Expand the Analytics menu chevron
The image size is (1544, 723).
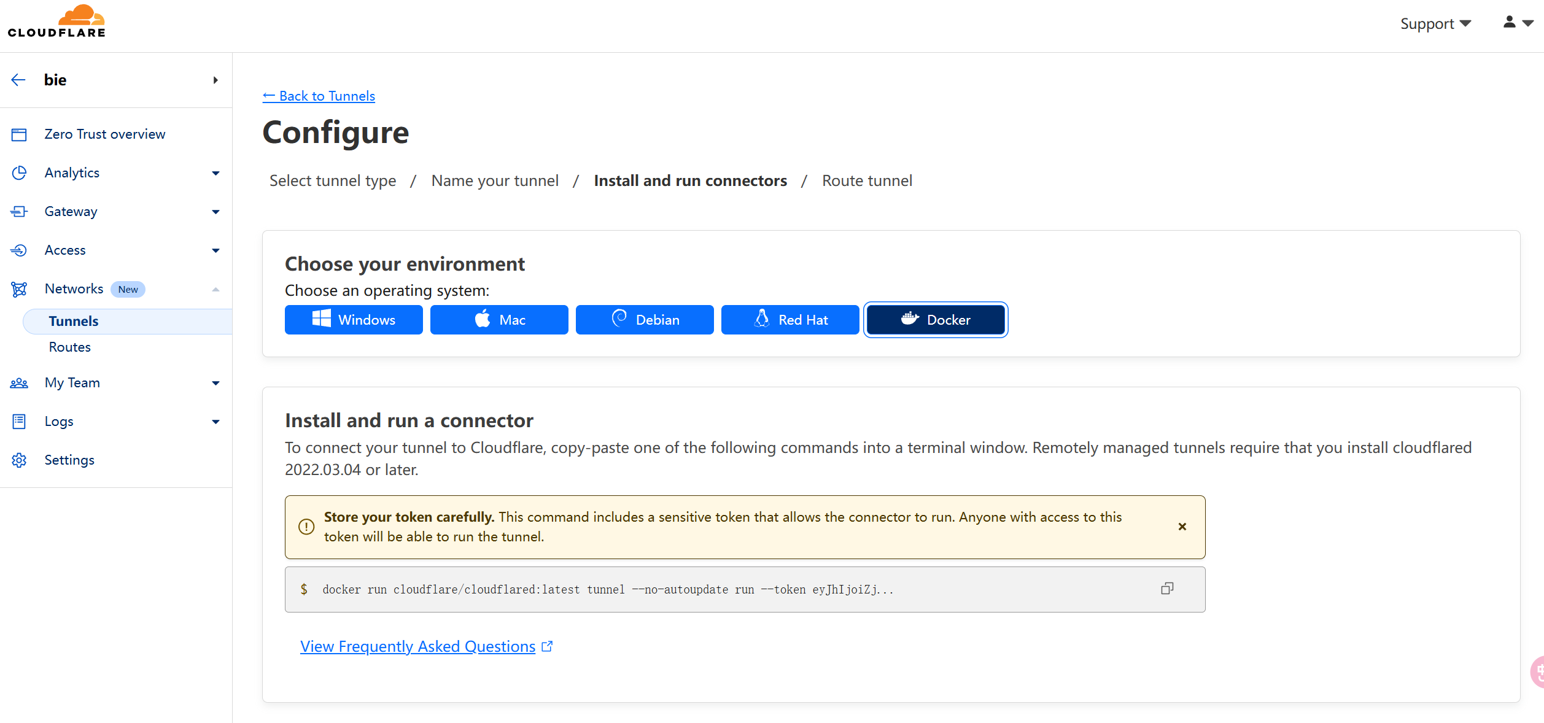(215, 173)
